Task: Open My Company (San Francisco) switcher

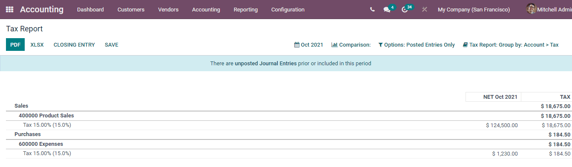Action: coord(474,9)
